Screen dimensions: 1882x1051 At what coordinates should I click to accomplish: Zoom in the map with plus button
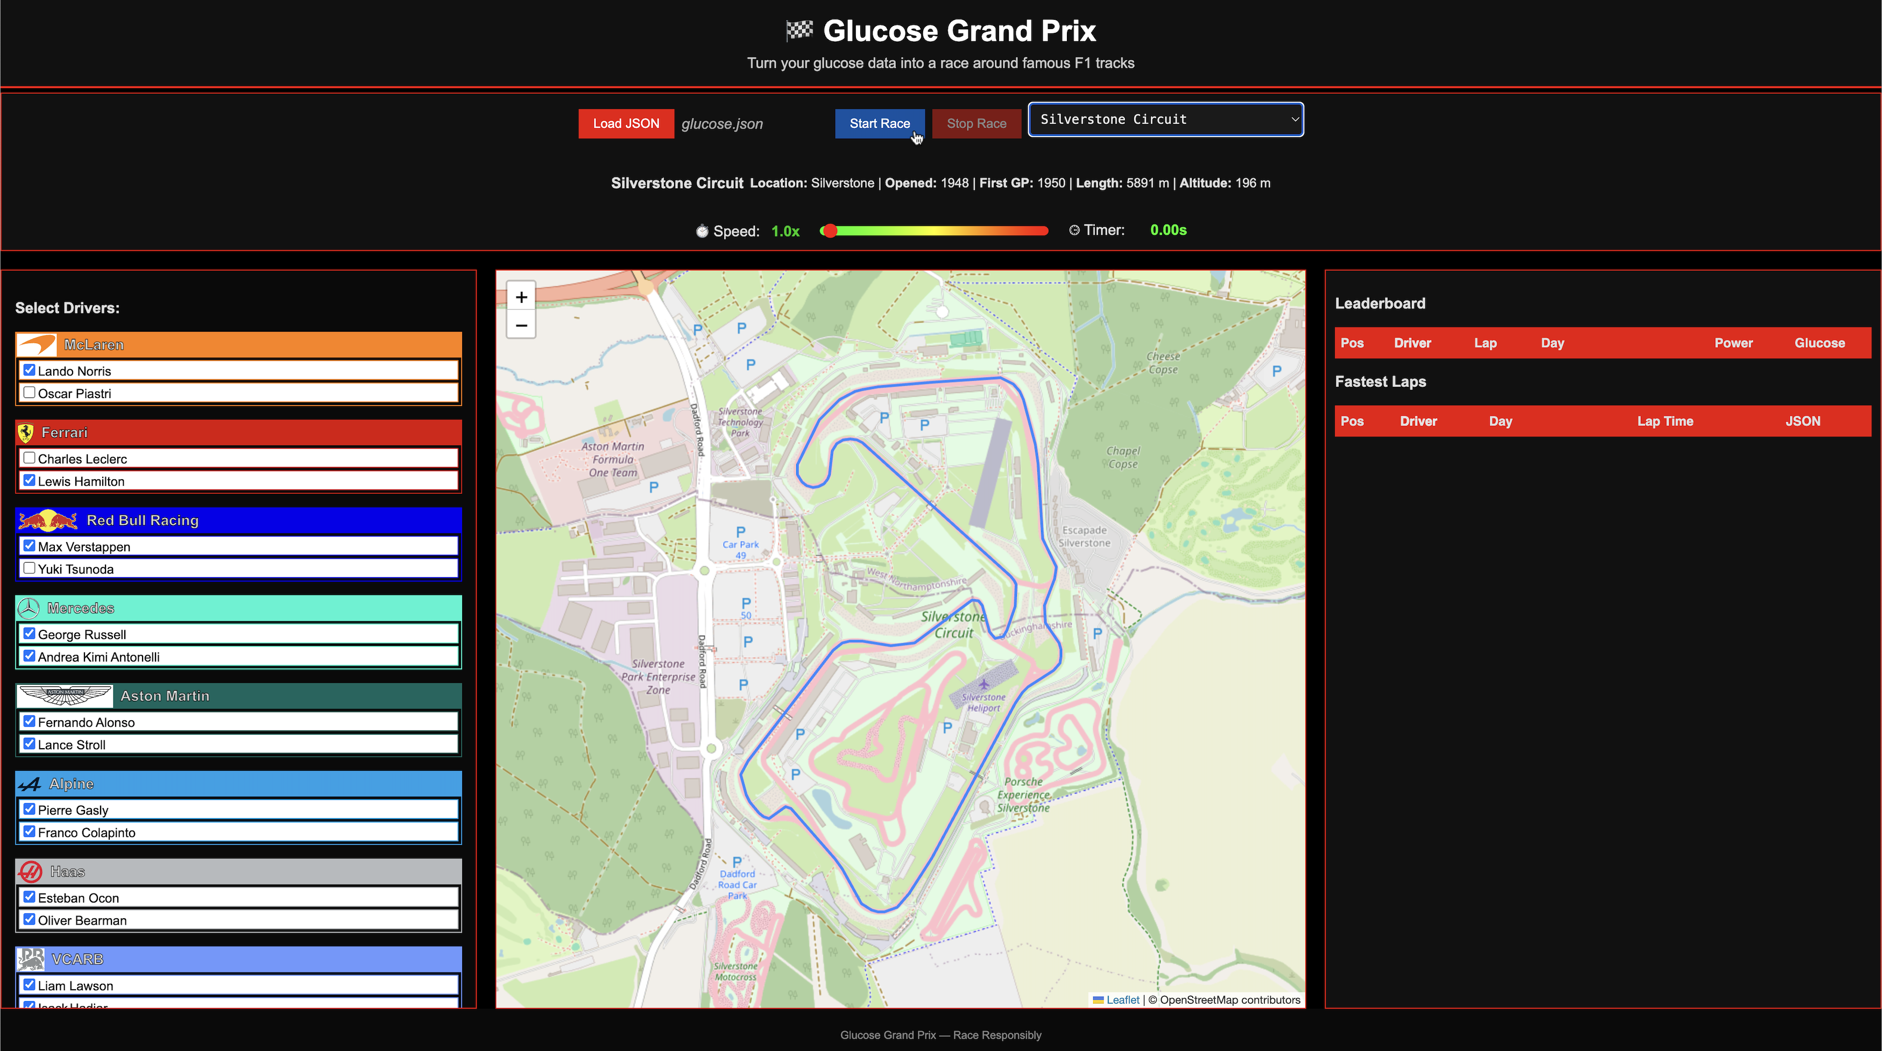521,297
